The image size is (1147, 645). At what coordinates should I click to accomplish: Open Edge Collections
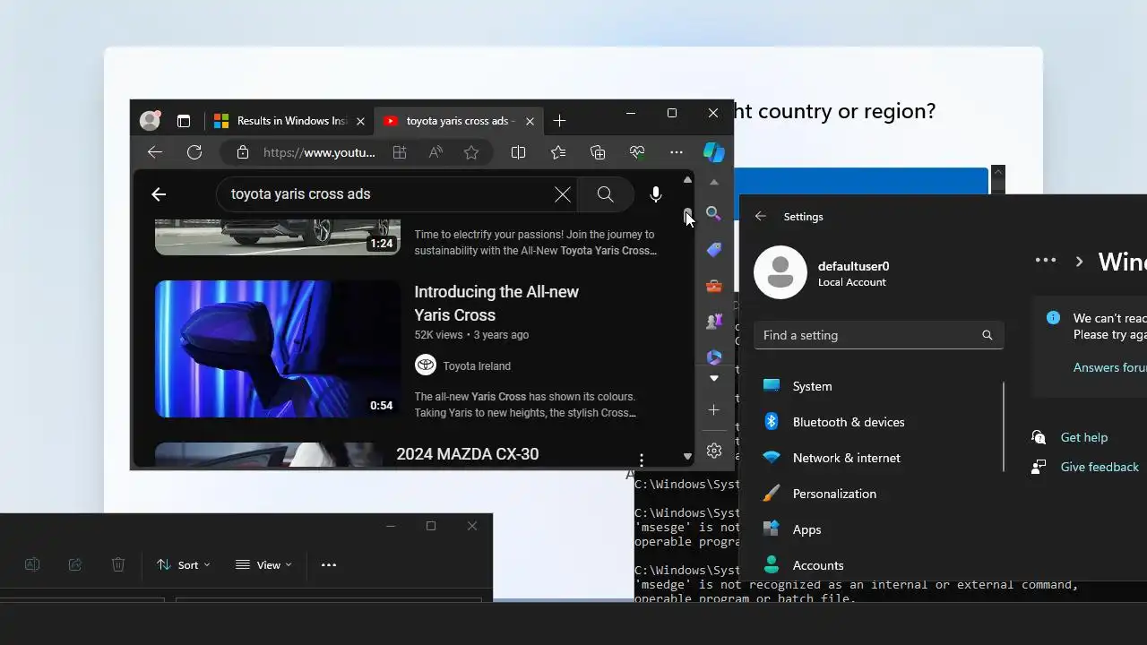[x=598, y=152]
